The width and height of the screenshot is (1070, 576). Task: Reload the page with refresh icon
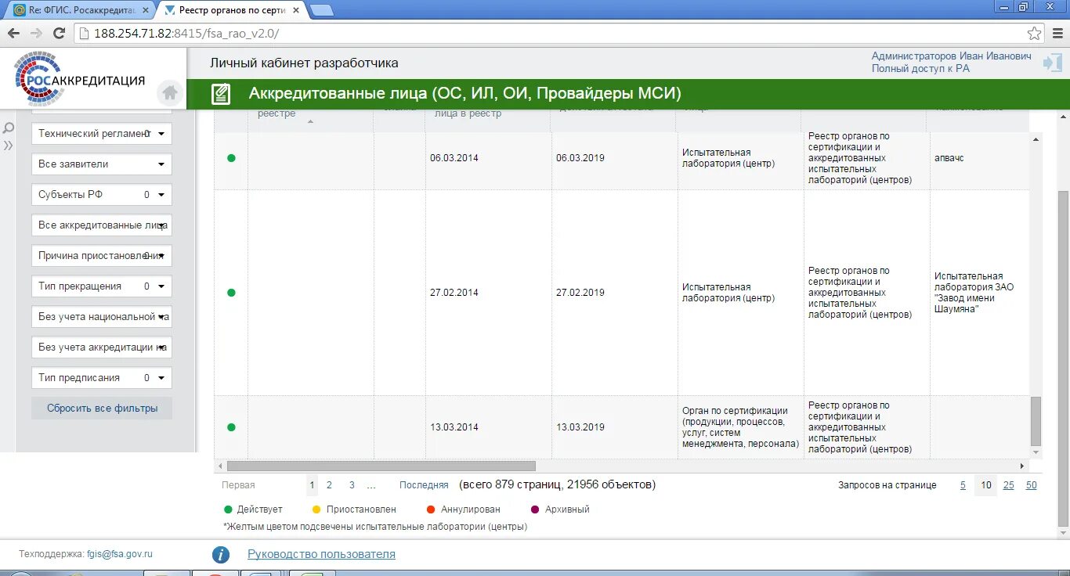(x=59, y=33)
